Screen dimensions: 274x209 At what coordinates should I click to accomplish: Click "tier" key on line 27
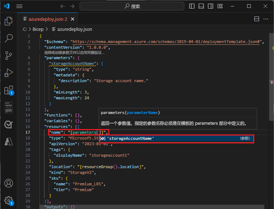click(61, 190)
